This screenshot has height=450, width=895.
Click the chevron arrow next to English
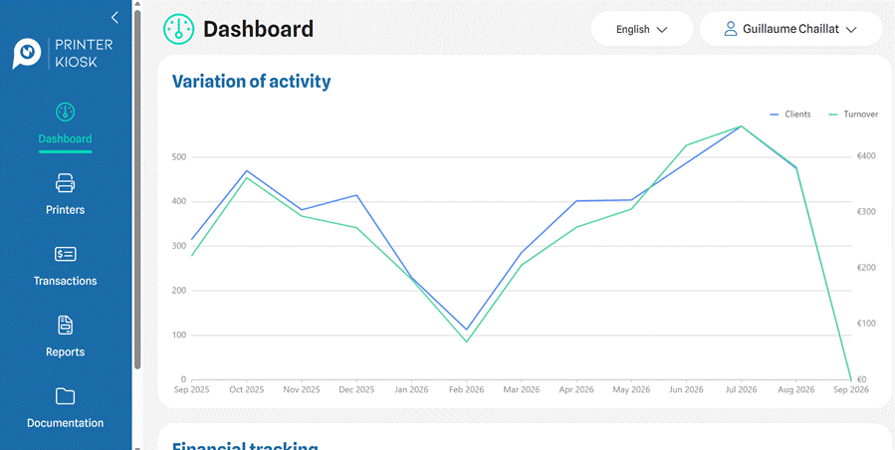[x=662, y=30]
